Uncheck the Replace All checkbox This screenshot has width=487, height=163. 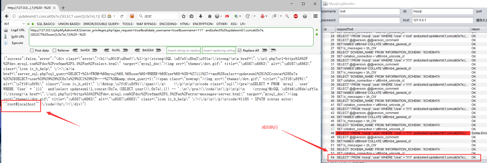click(239, 51)
